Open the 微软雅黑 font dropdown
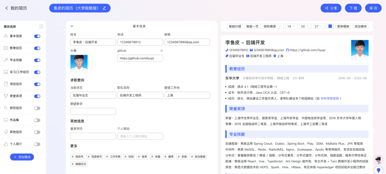This screenshot has height=174, width=386. click(273, 26)
